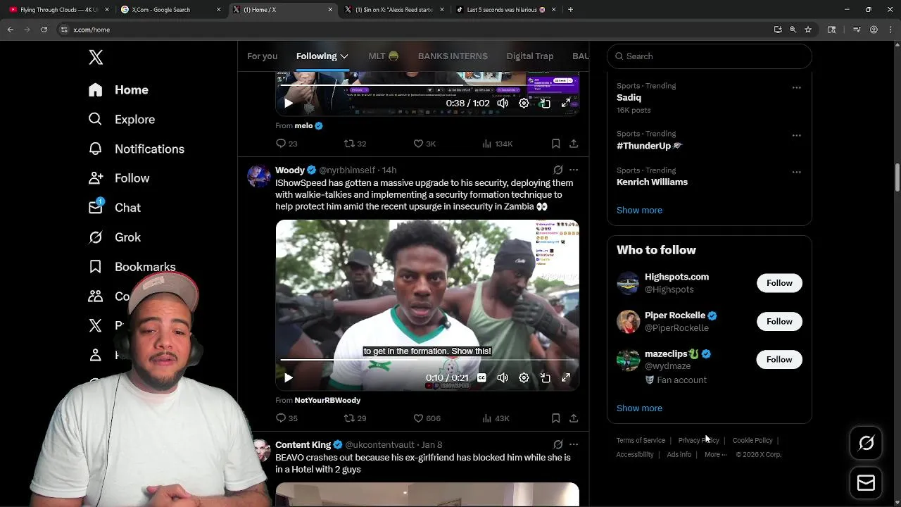
Task: Open Grok explain on Woody's post
Action: click(557, 170)
